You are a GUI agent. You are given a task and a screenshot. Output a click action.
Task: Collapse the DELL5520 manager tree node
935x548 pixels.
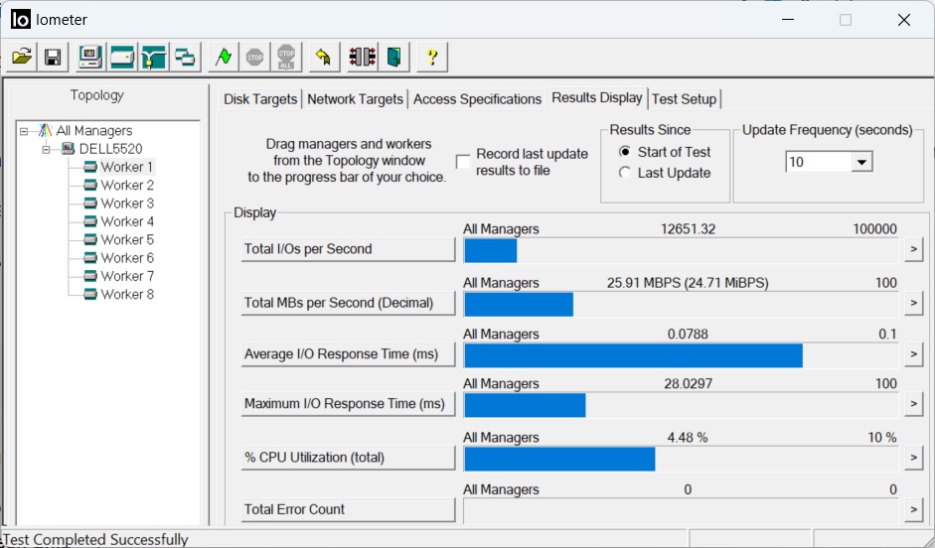tap(46, 149)
